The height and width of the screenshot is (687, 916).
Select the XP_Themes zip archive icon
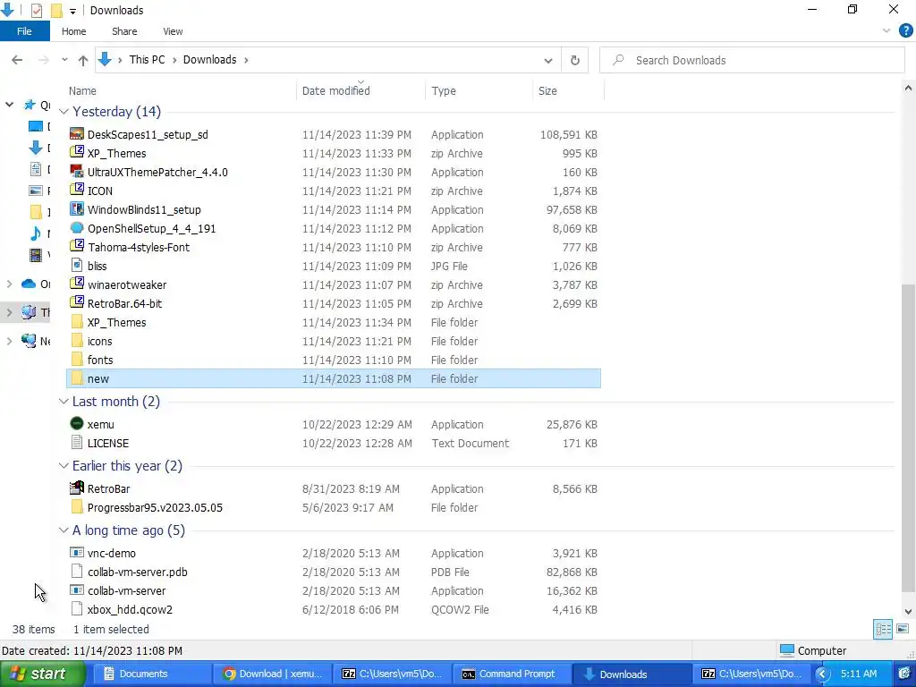pyautogui.click(x=77, y=152)
